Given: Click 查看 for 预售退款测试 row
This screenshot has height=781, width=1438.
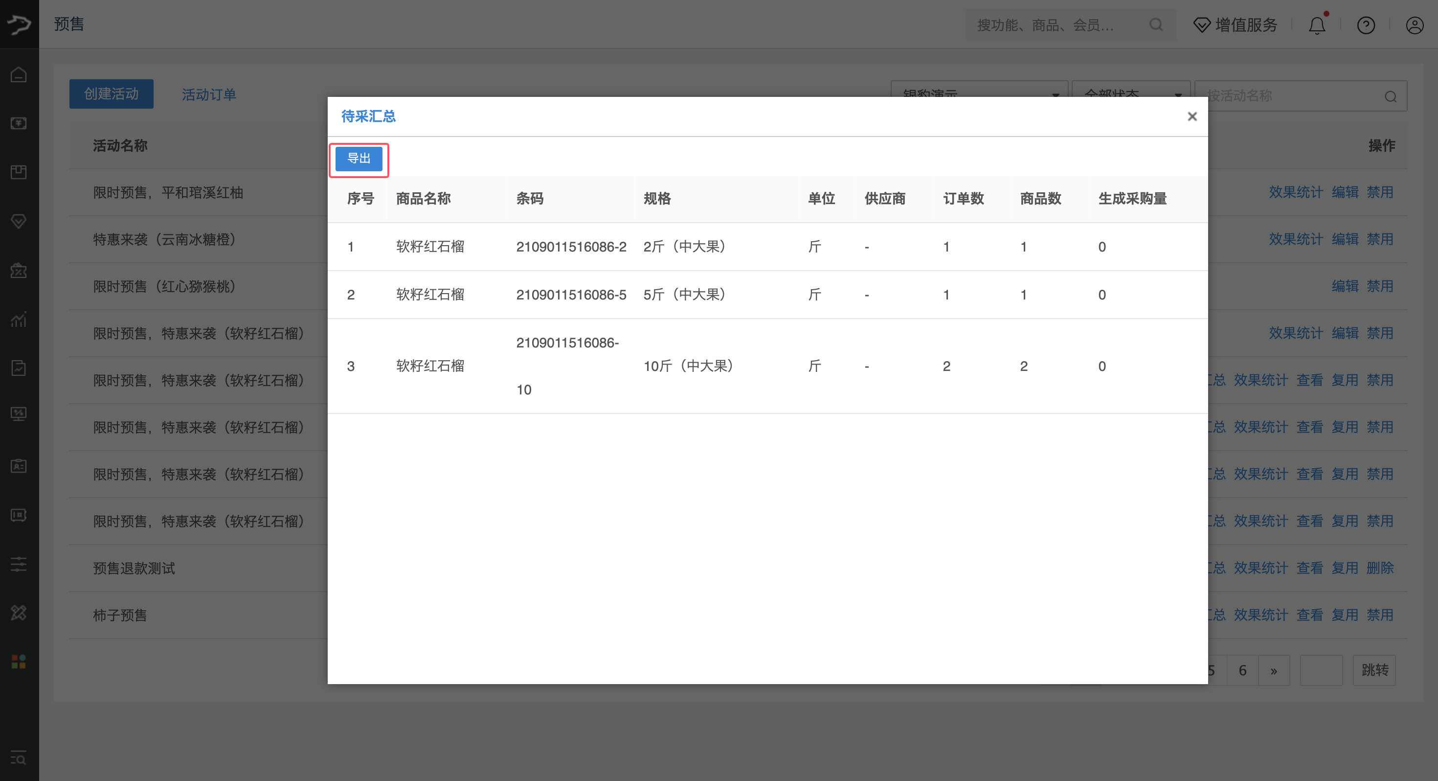Looking at the screenshot, I should pos(1310,568).
